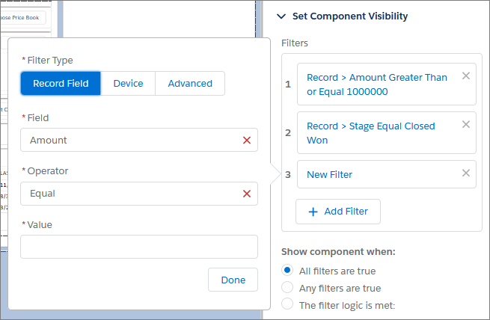Remove the Stage Equal Closed Won filter
490x320 pixels.
click(466, 124)
